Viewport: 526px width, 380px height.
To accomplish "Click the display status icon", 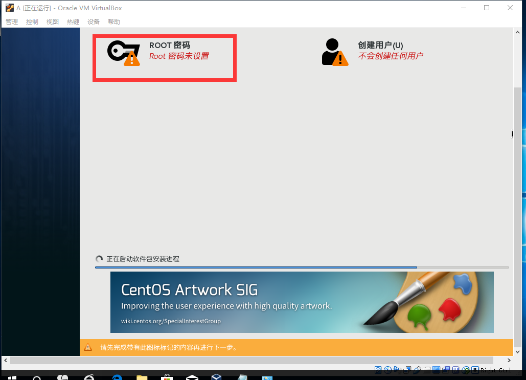I will [x=436, y=370].
